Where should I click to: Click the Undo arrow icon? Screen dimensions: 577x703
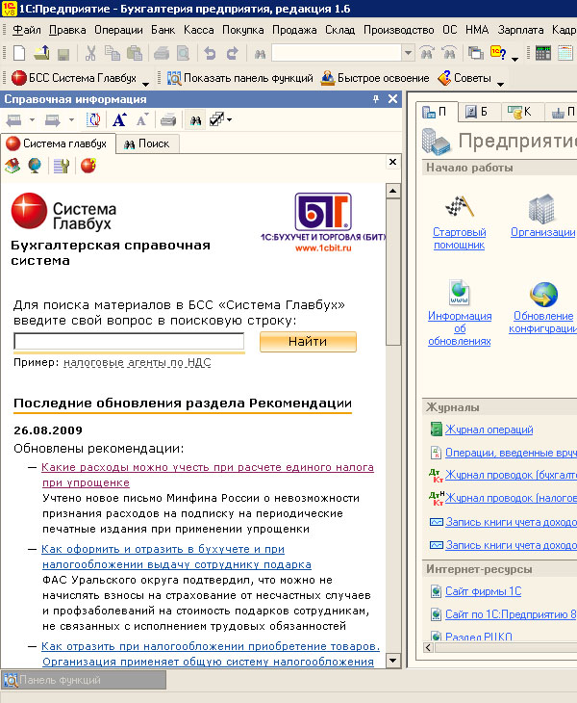point(210,54)
